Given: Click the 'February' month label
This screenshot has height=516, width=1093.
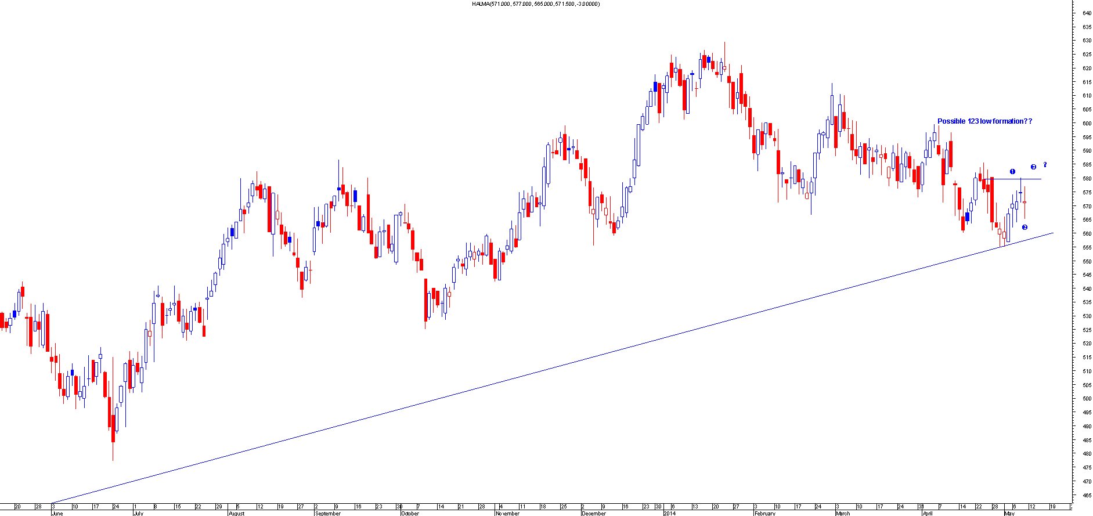Looking at the screenshot, I should click(x=764, y=513).
